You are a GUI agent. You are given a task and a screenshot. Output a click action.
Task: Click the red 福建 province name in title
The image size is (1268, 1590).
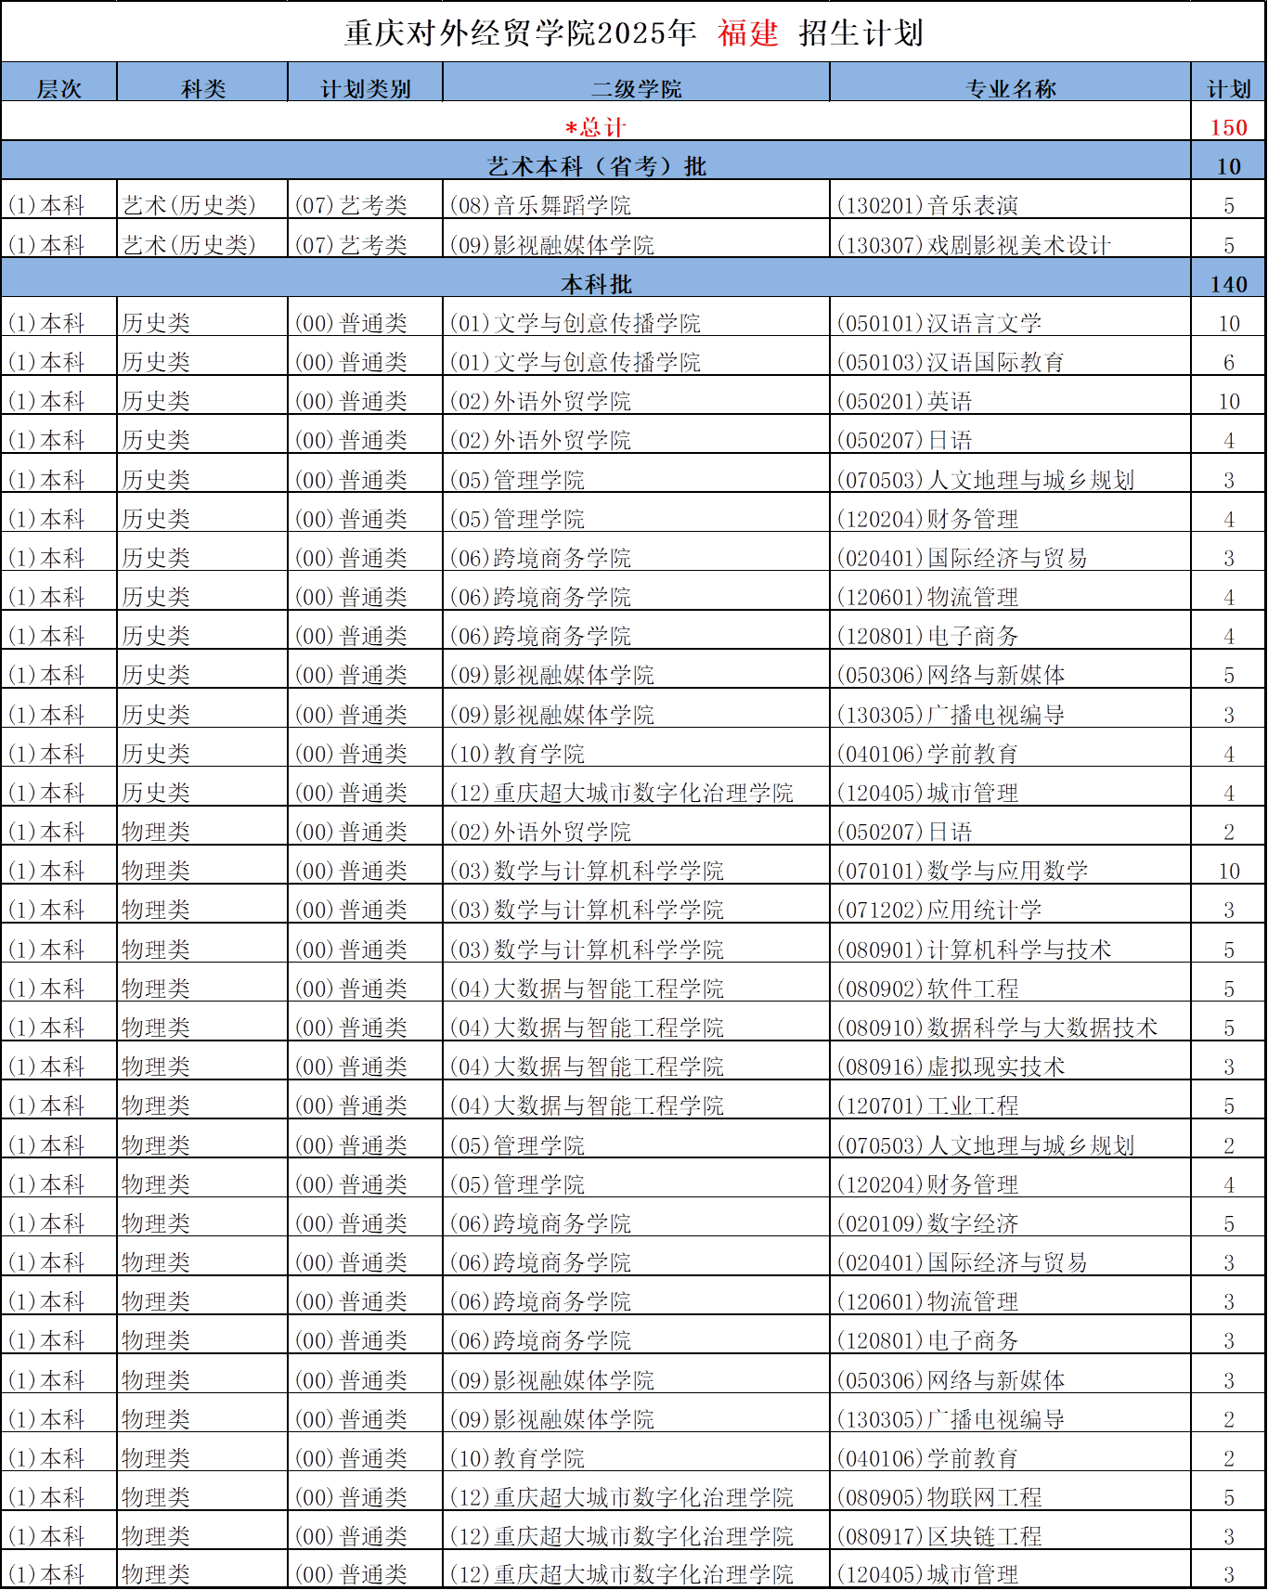[747, 33]
